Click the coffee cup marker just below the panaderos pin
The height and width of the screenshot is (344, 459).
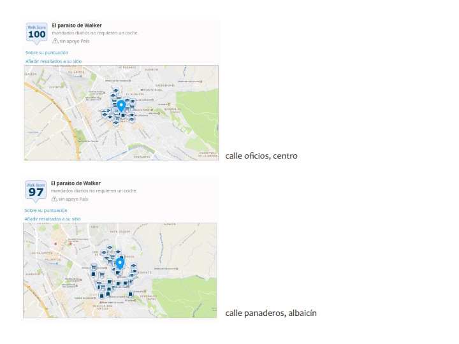click(x=118, y=273)
